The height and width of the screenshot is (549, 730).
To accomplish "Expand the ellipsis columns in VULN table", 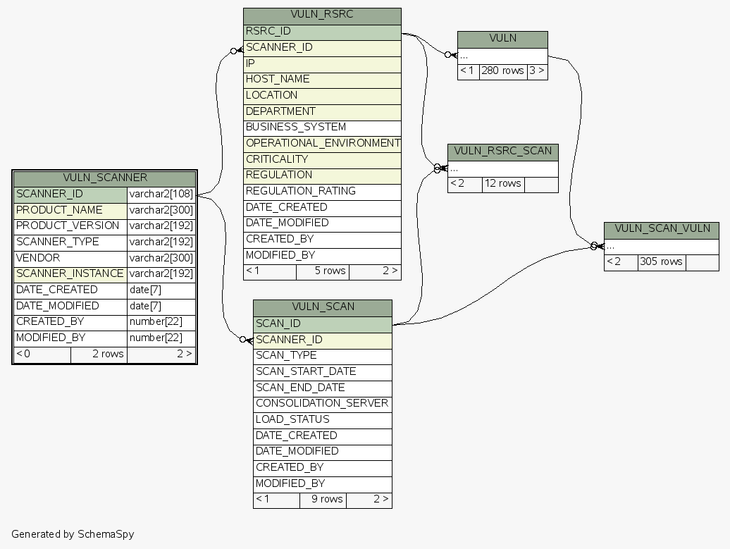I will tap(502, 56).
